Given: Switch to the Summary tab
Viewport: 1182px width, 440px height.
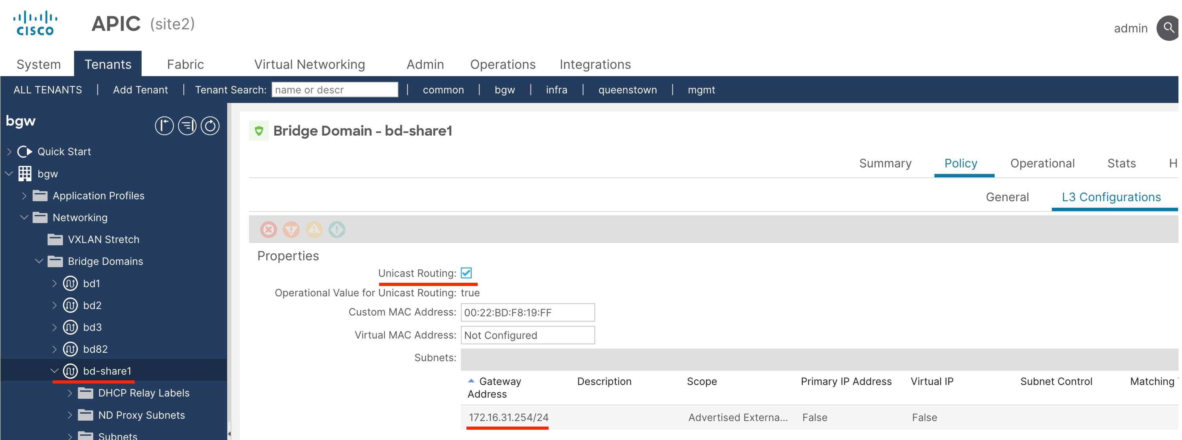Looking at the screenshot, I should [x=885, y=164].
